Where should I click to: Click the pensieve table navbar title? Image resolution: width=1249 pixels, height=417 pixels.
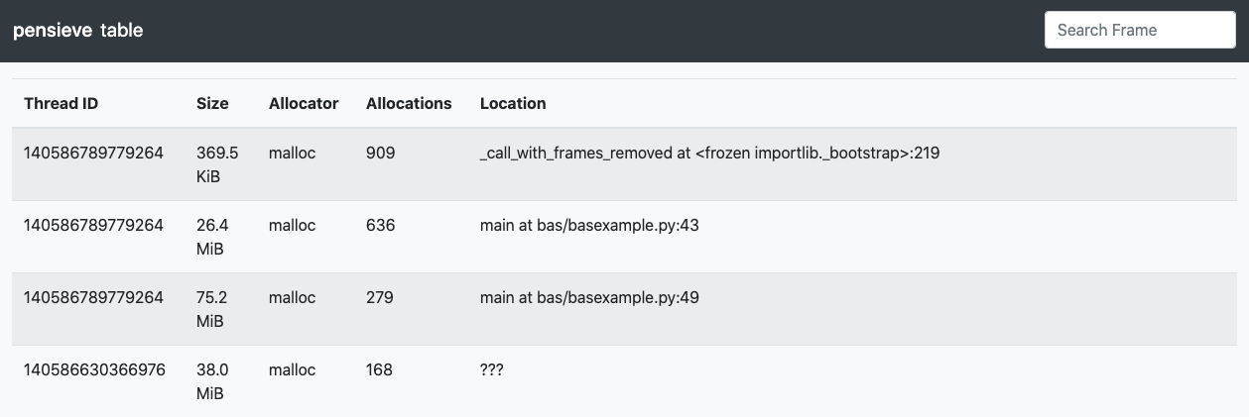(x=78, y=31)
